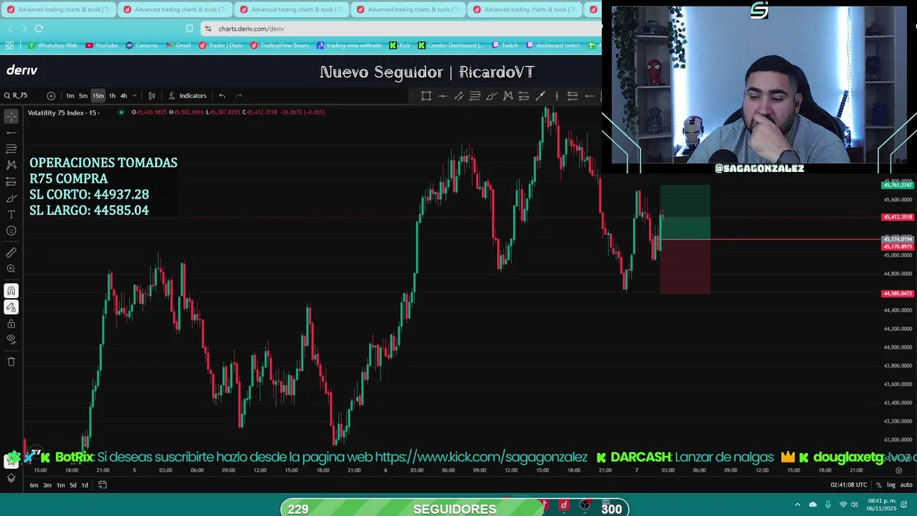
Task: Select the Horizontal Line tool in favorites bar
Action: [443, 96]
